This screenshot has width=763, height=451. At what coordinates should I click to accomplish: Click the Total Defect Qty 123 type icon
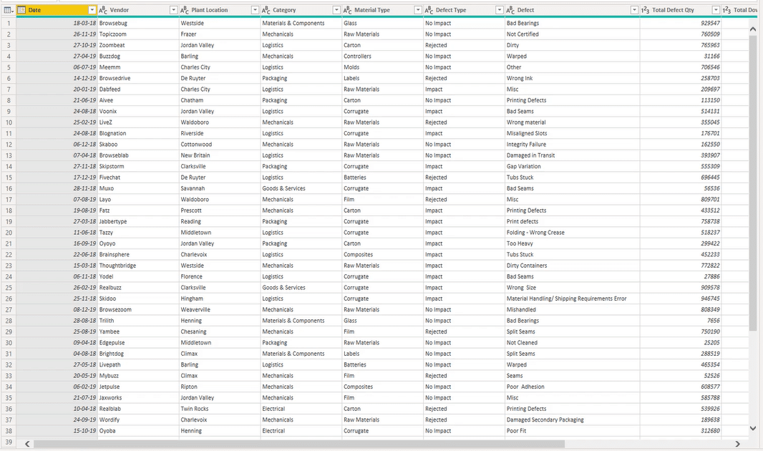tap(645, 10)
